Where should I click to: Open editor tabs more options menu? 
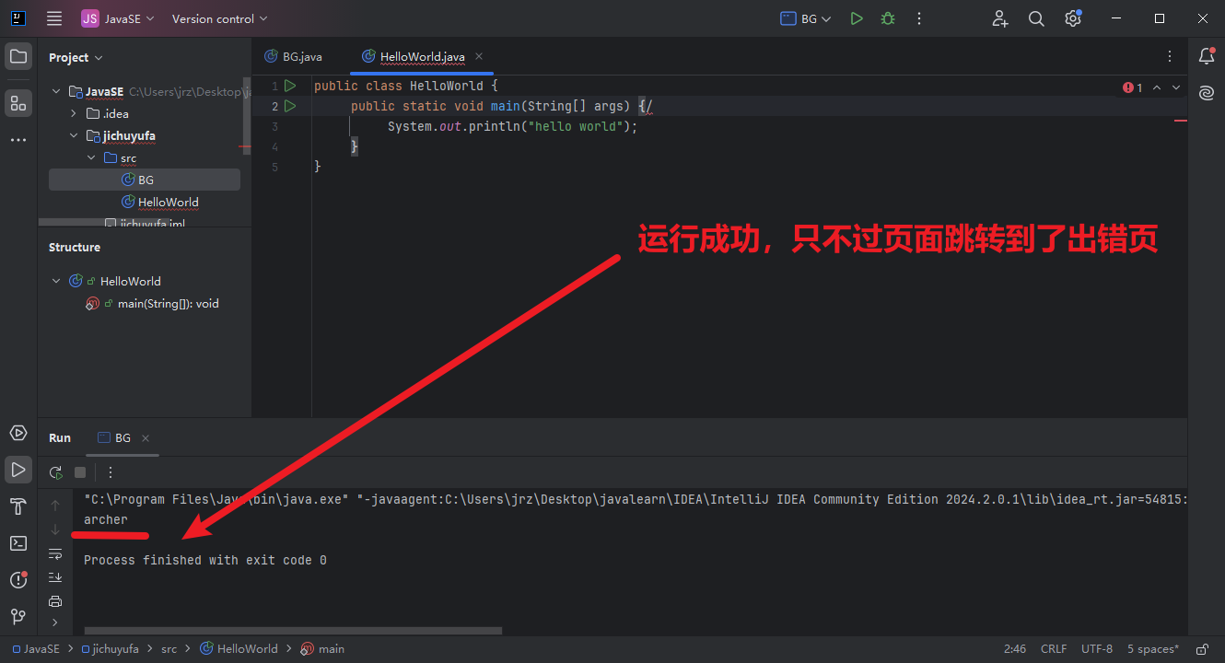click(x=1170, y=56)
